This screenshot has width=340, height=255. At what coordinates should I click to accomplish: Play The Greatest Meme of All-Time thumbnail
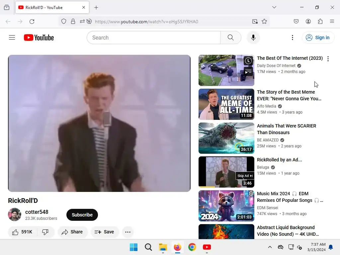[226, 104]
